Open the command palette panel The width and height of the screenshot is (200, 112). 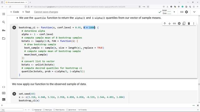(x=3, y=93)
